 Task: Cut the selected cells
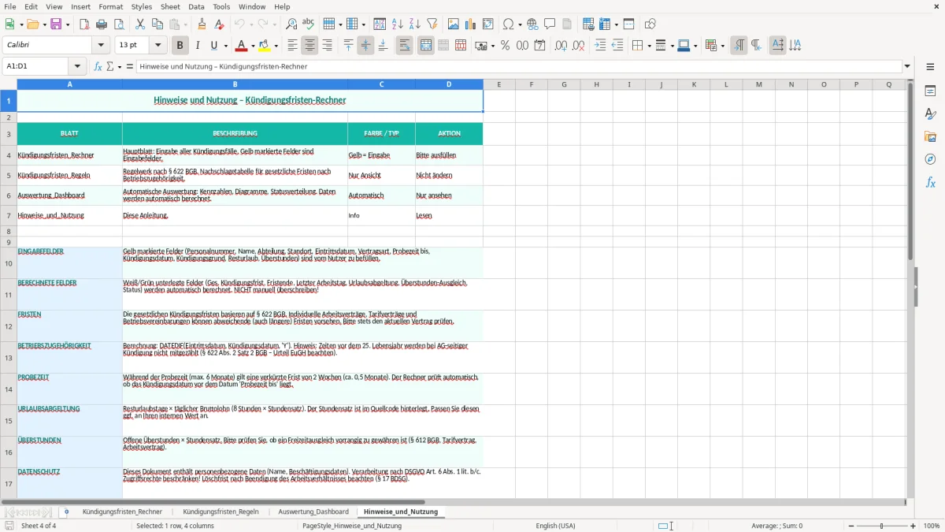140,24
